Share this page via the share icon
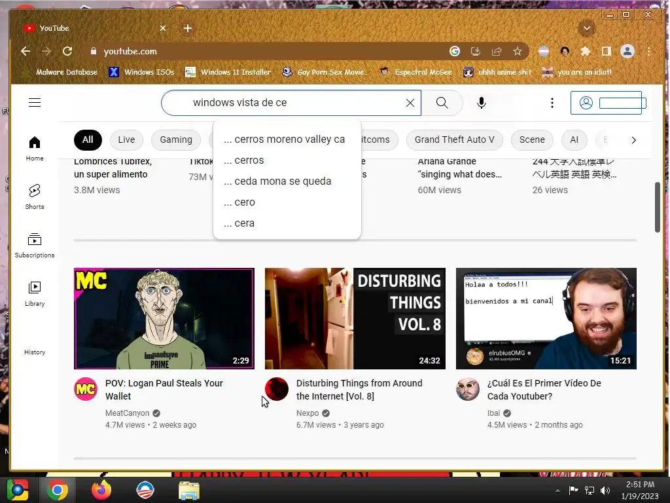The width and height of the screenshot is (670, 503). [x=497, y=51]
